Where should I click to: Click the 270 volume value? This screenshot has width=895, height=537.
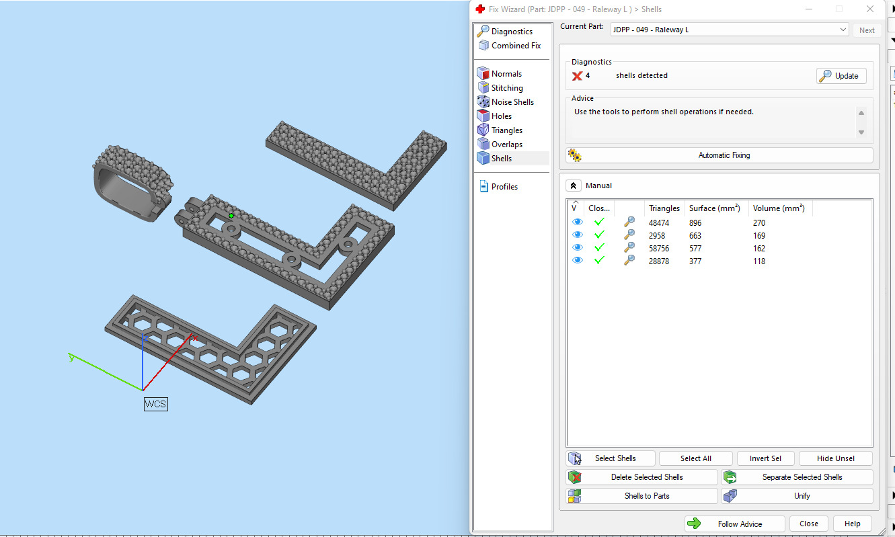point(759,223)
